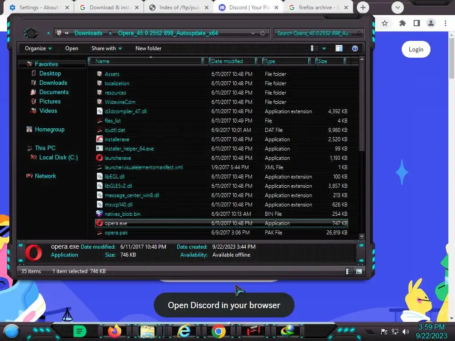
Task: Select Homegroup in navigation pane
Action: coord(49,129)
